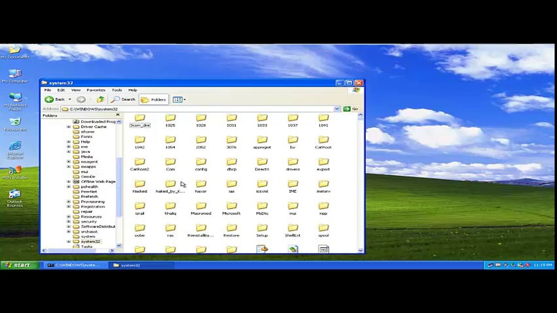Select Fonts in the folder tree

[x=86, y=137]
